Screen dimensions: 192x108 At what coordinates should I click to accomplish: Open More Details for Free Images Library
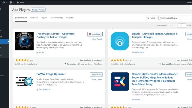tap(97, 39)
